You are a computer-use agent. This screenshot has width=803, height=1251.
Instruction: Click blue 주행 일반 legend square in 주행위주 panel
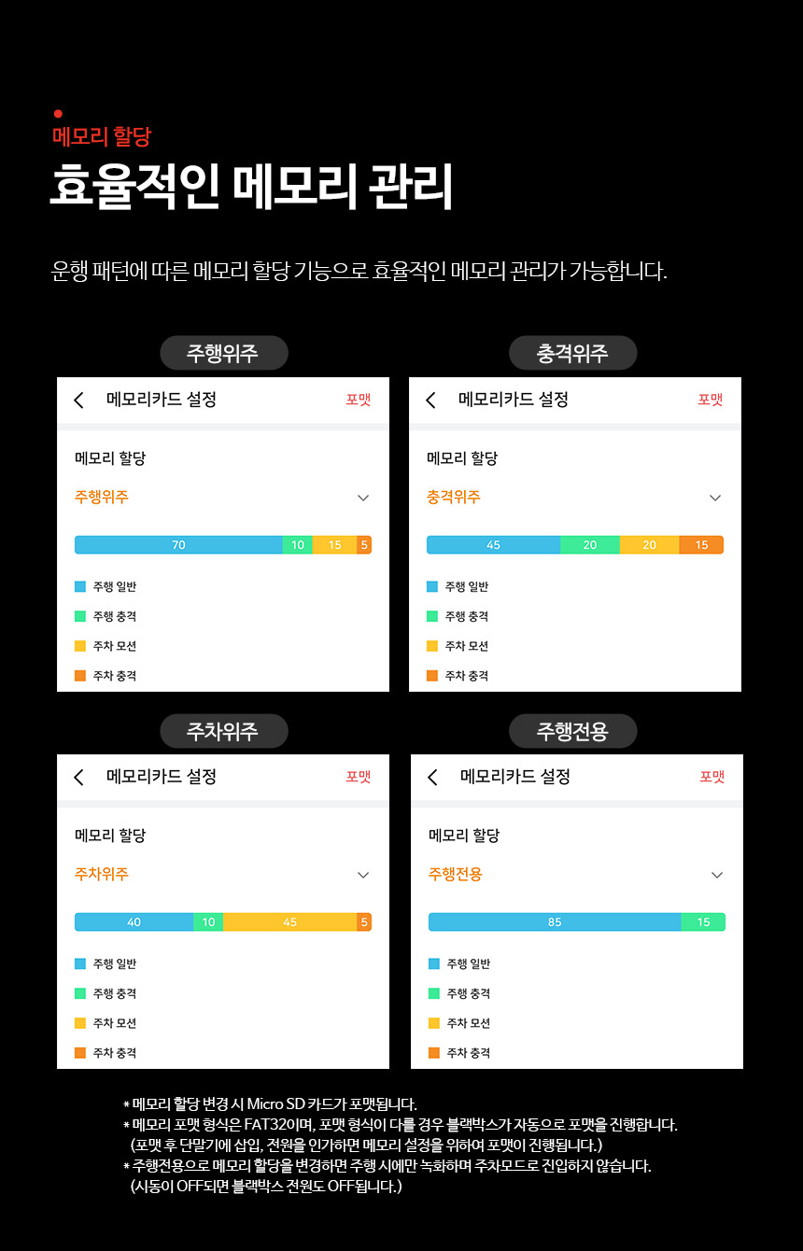point(80,587)
